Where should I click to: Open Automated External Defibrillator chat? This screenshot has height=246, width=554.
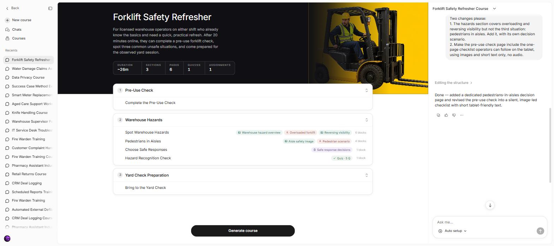29,210
